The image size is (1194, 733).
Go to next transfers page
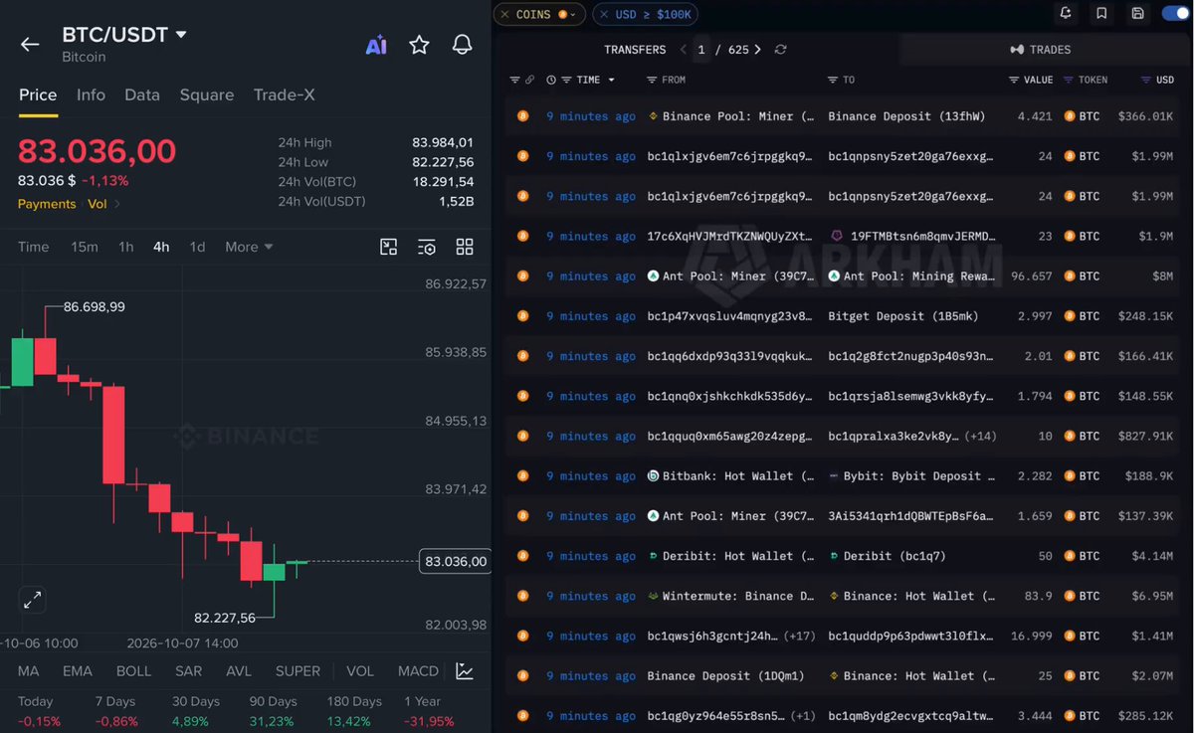(758, 50)
